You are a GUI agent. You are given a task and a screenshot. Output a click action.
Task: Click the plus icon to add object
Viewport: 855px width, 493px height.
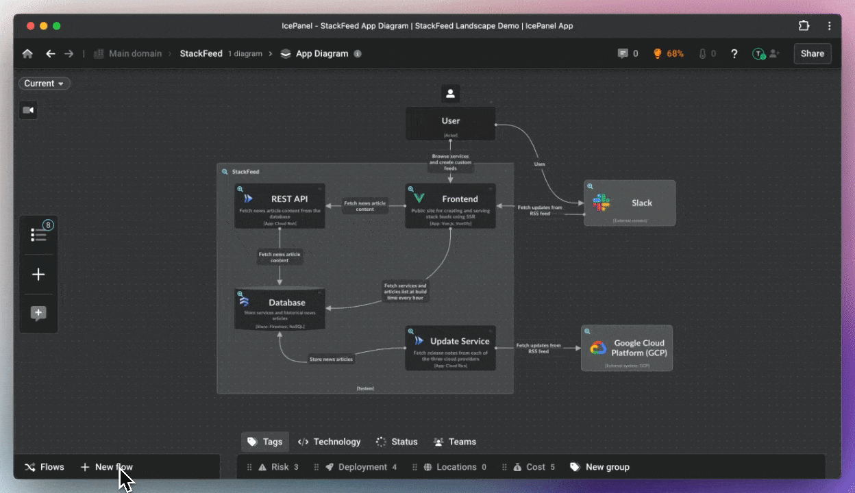[x=39, y=275]
